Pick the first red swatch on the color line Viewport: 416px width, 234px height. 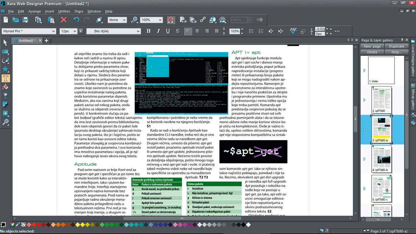[34, 225]
